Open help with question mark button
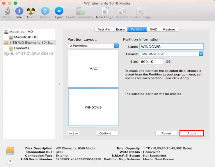Image resolution: width=215 pixels, height=167 pixels. pos(10,161)
